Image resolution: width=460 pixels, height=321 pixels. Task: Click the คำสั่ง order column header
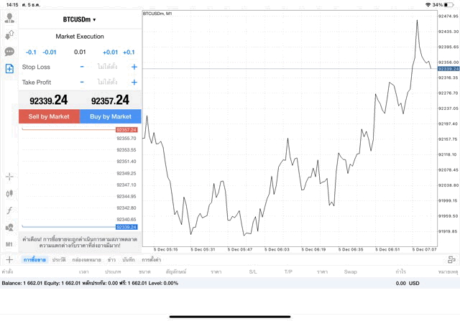click(7, 271)
